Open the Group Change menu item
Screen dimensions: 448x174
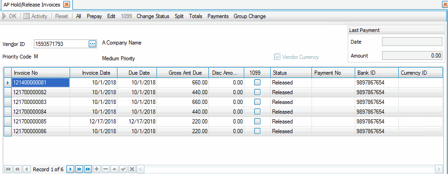click(x=250, y=16)
